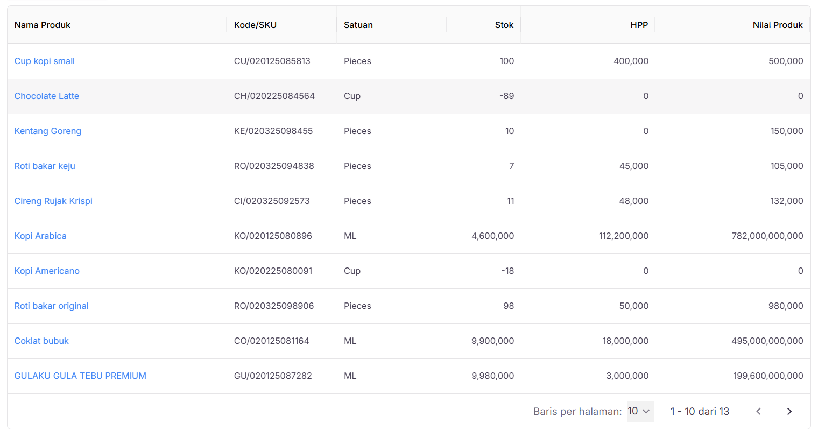Open Cireng Rujak Krispi product details

tap(53, 201)
